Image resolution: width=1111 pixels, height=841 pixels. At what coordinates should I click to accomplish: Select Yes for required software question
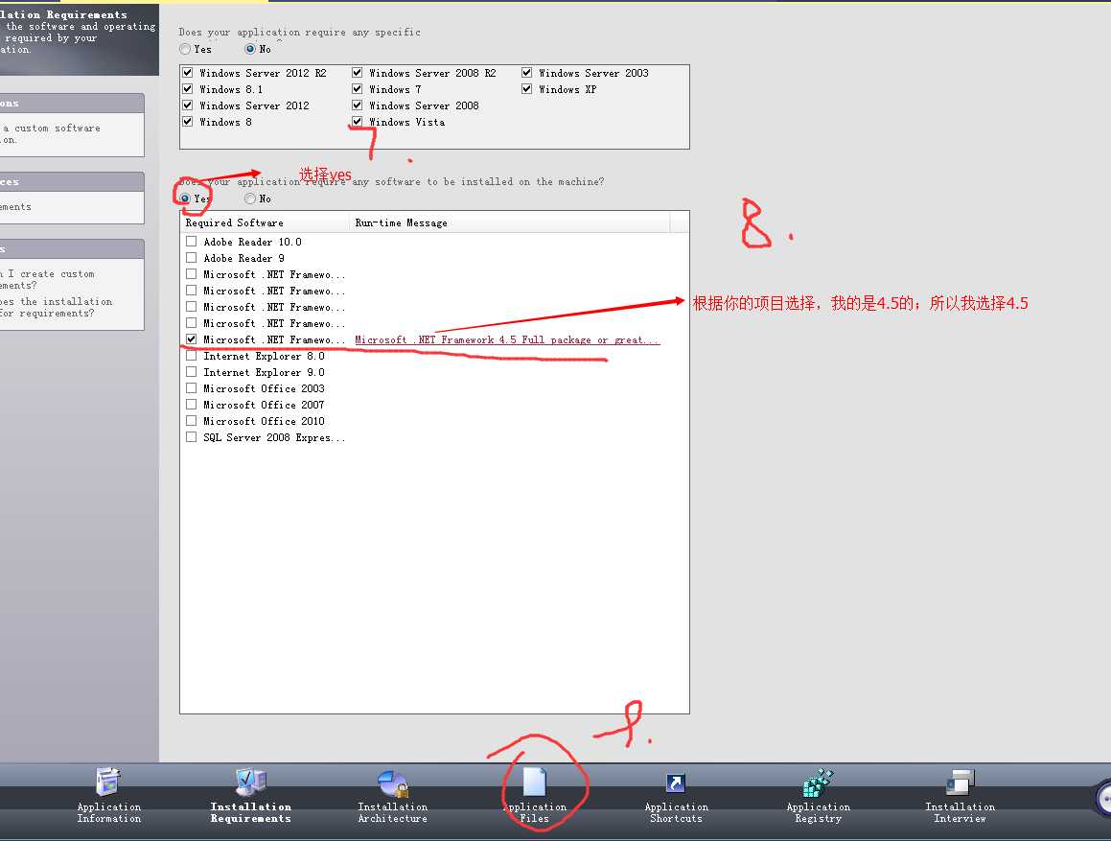pyautogui.click(x=186, y=199)
